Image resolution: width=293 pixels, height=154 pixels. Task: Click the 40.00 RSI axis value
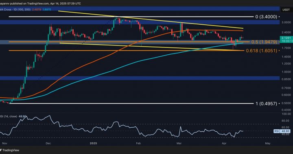coord(286,134)
